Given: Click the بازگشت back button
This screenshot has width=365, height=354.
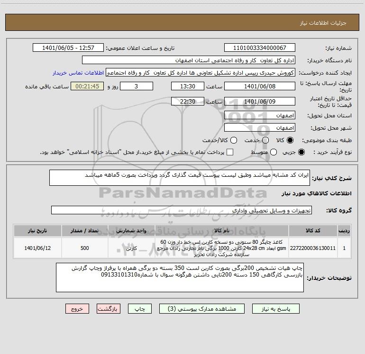Looking at the screenshot, I should 109,309.
